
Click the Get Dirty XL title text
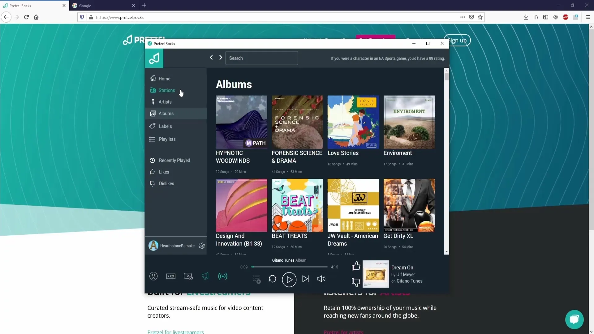coord(398,236)
